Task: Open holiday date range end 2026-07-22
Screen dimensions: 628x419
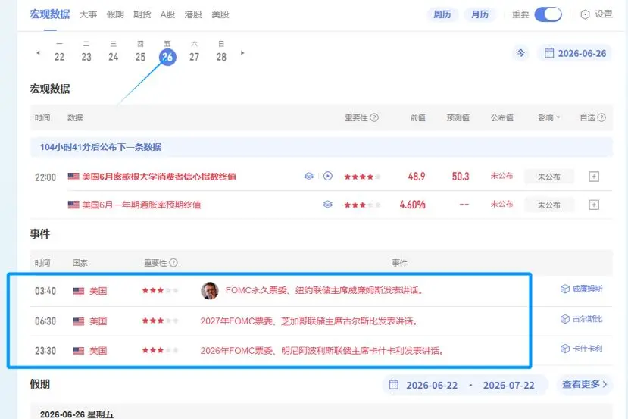Action: (508, 386)
